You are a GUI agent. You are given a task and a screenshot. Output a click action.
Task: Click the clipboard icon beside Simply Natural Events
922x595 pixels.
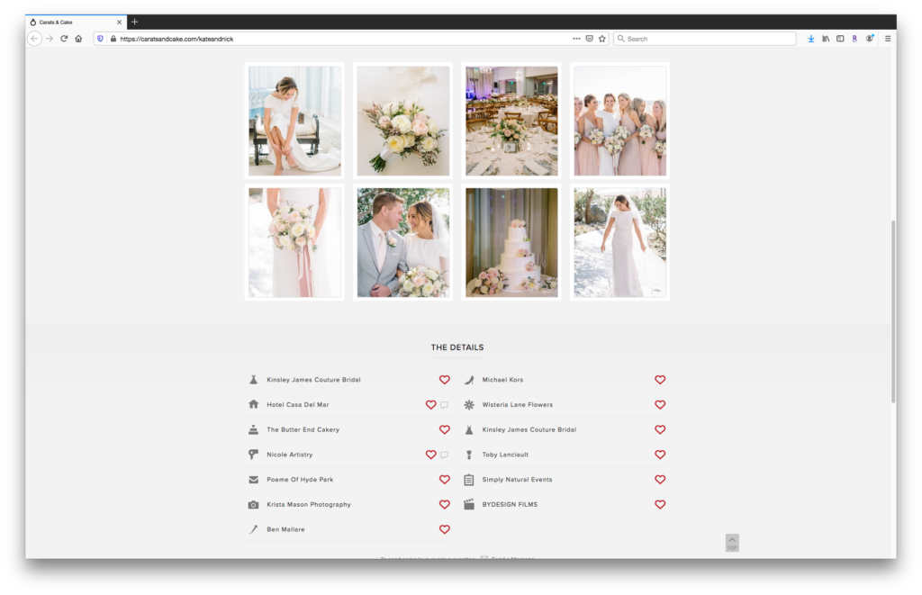click(469, 480)
